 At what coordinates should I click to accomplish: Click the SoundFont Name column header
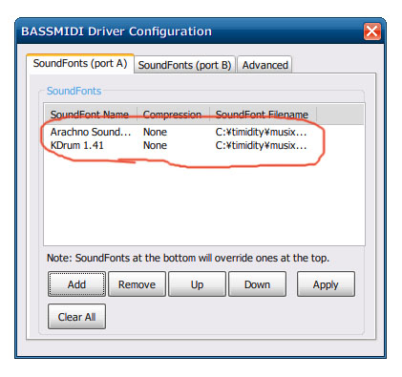pyautogui.click(x=91, y=115)
